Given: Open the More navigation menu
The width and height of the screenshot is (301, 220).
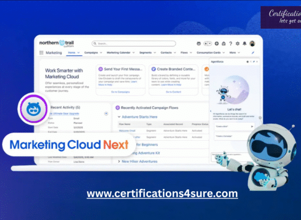Looking at the screenshot, I should pyautogui.click(x=235, y=53).
